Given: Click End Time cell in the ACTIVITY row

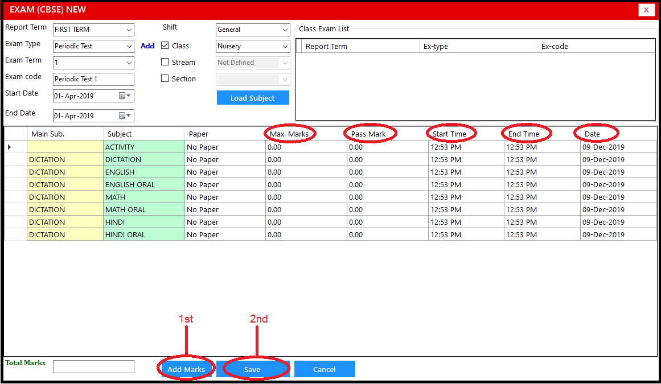Looking at the screenshot, I should click(542, 147).
